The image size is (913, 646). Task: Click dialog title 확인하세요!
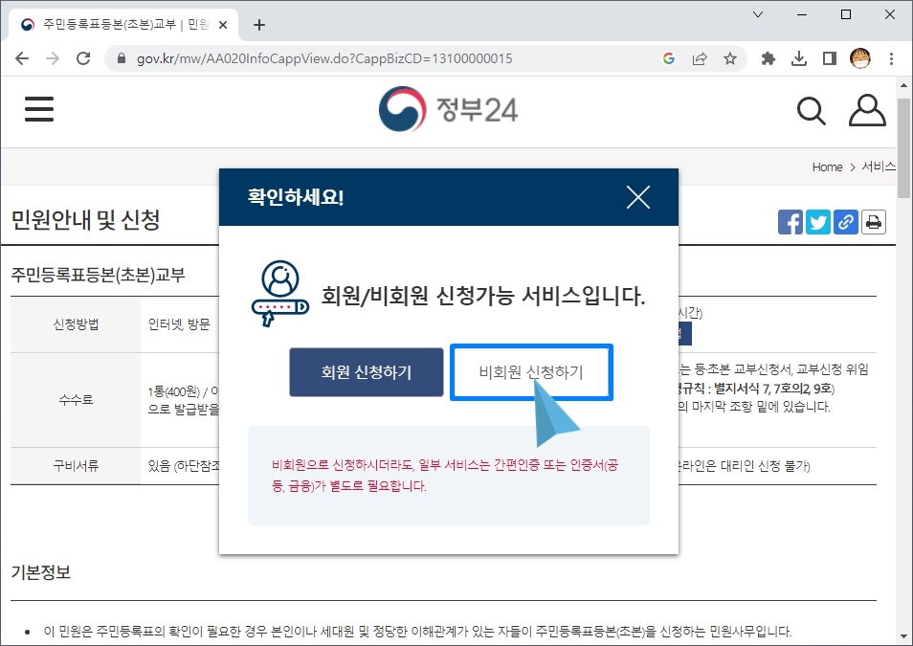pyautogui.click(x=296, y=197)
